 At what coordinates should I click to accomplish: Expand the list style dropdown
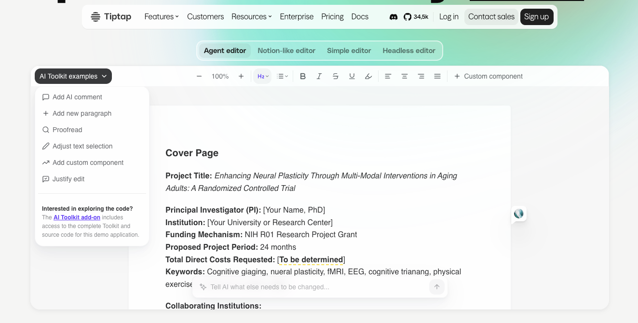point(283,76)
